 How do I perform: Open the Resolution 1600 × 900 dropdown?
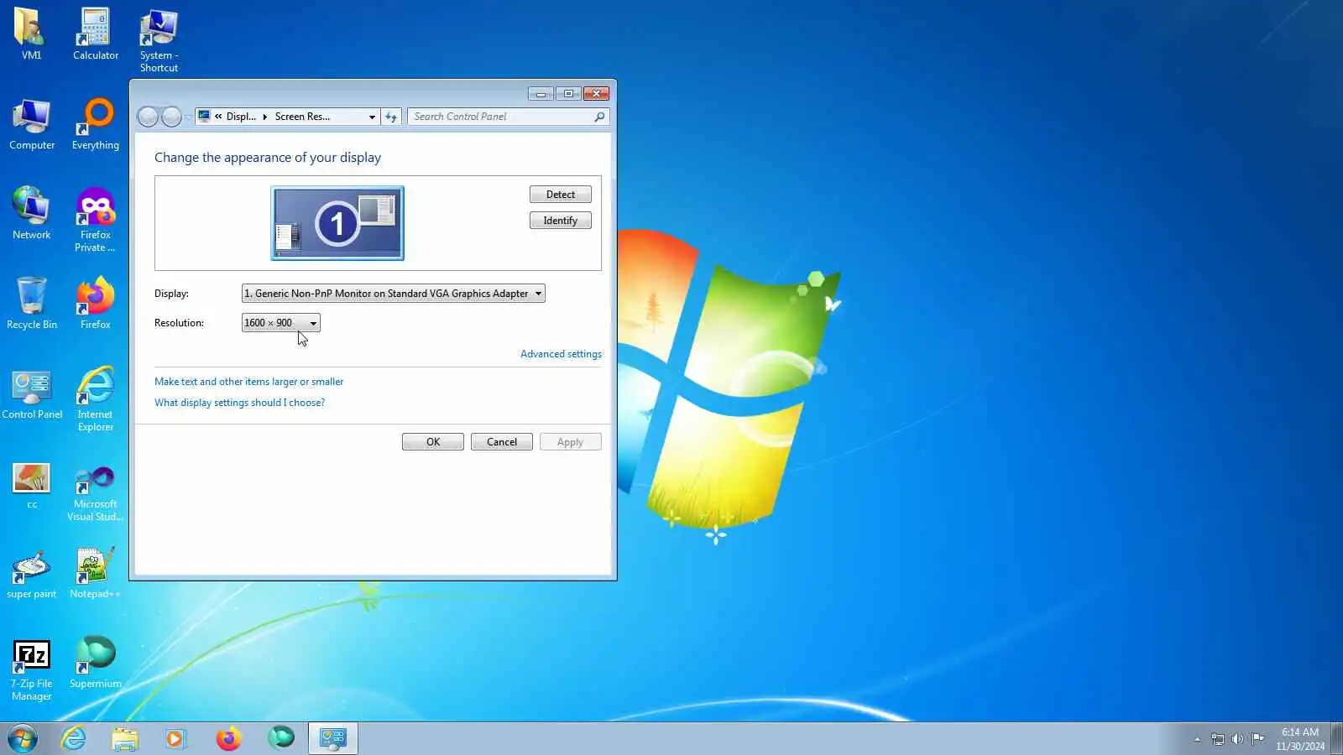pos(281,323)
